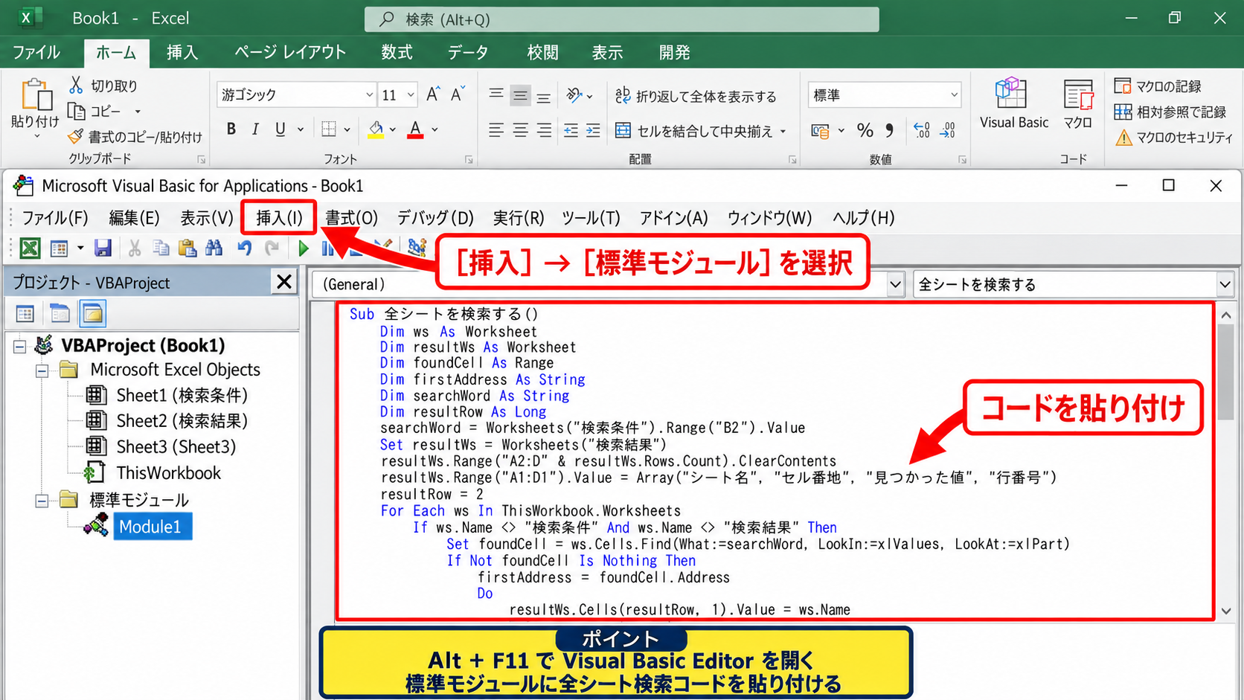Click the Copy (コピー) icon in clipboard group
The width and height of the screenshot is (1244, 700).
[x=77, y=111]
